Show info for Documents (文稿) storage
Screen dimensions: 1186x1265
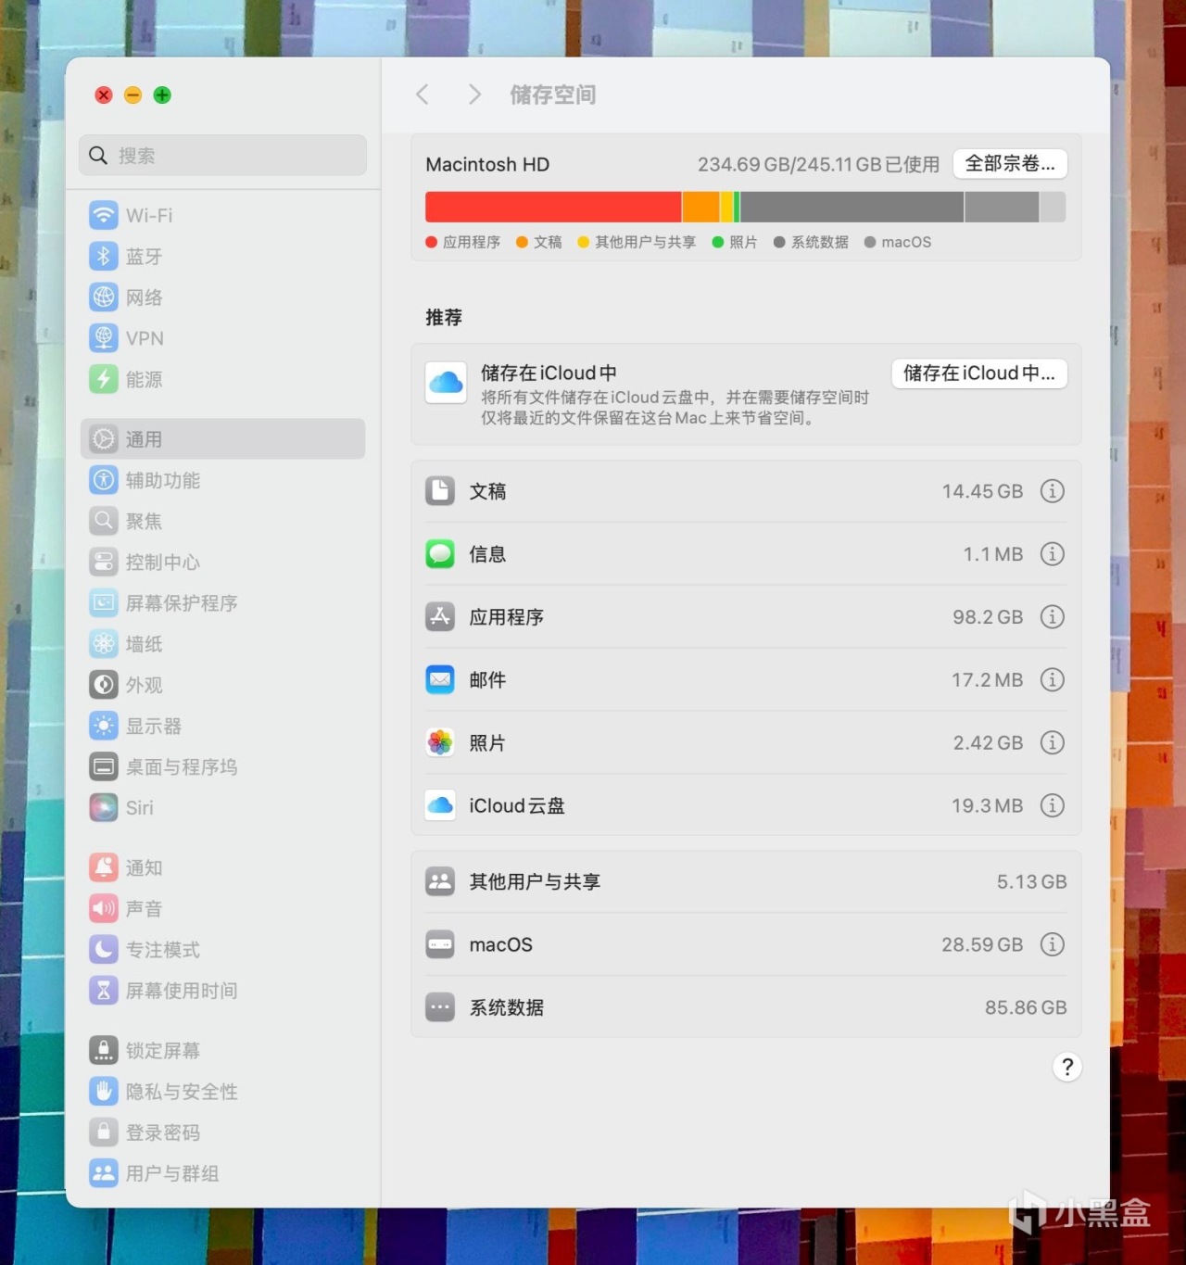tap(1052, 491)
